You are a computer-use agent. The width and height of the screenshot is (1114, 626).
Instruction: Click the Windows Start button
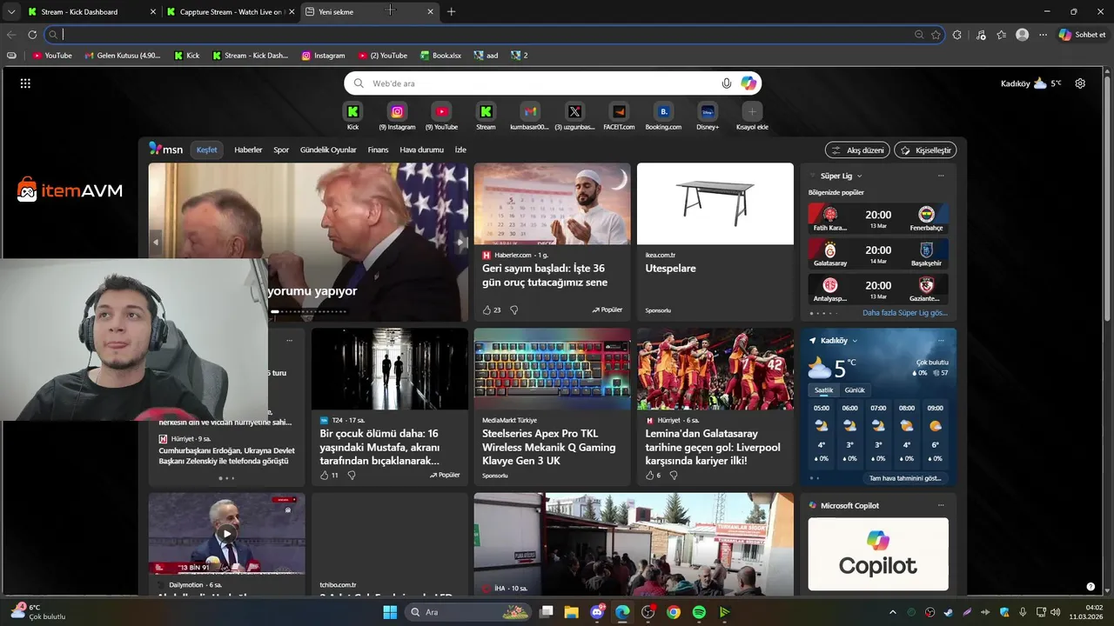tap(390, 612)
